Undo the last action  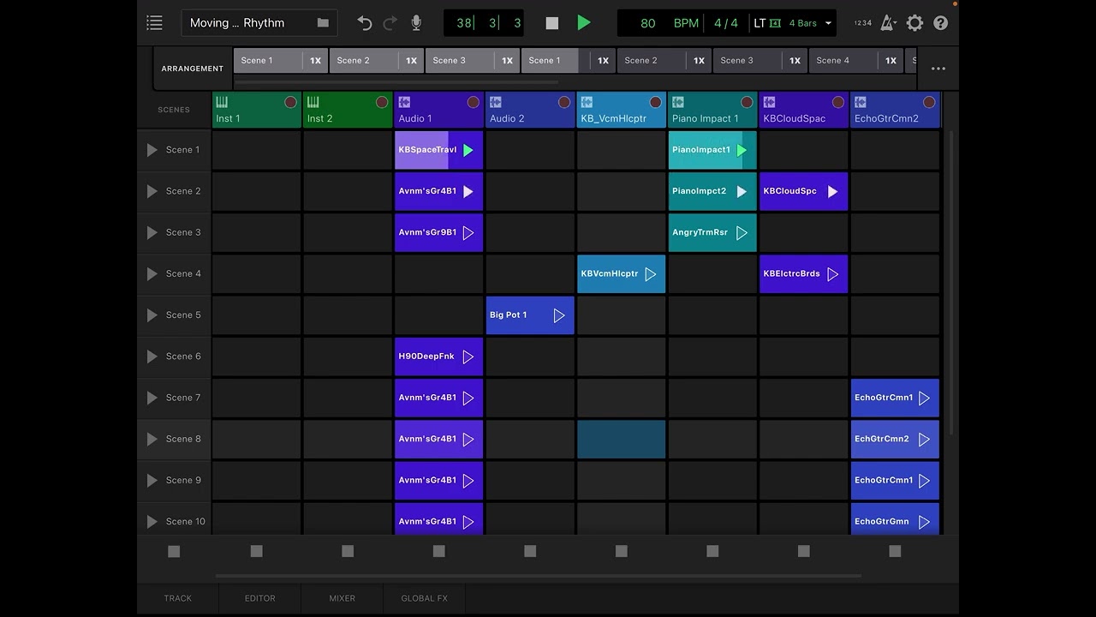tap(365, 23)
